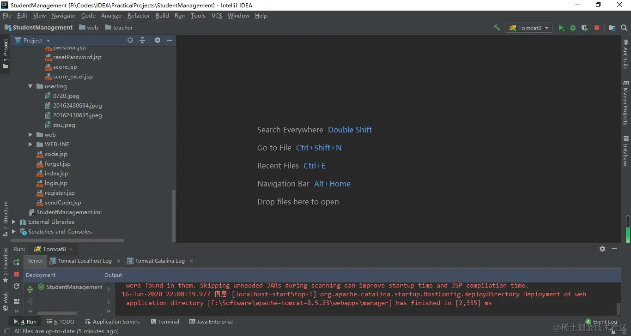The height and width of the screenshot is (336, 631).
Task: Toggle the 1: Project tool window stripe
Action: coord(6,54)
